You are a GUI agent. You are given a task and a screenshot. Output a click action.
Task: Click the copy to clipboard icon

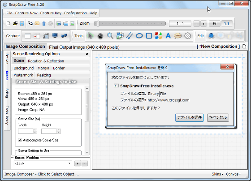coord(30,24)
